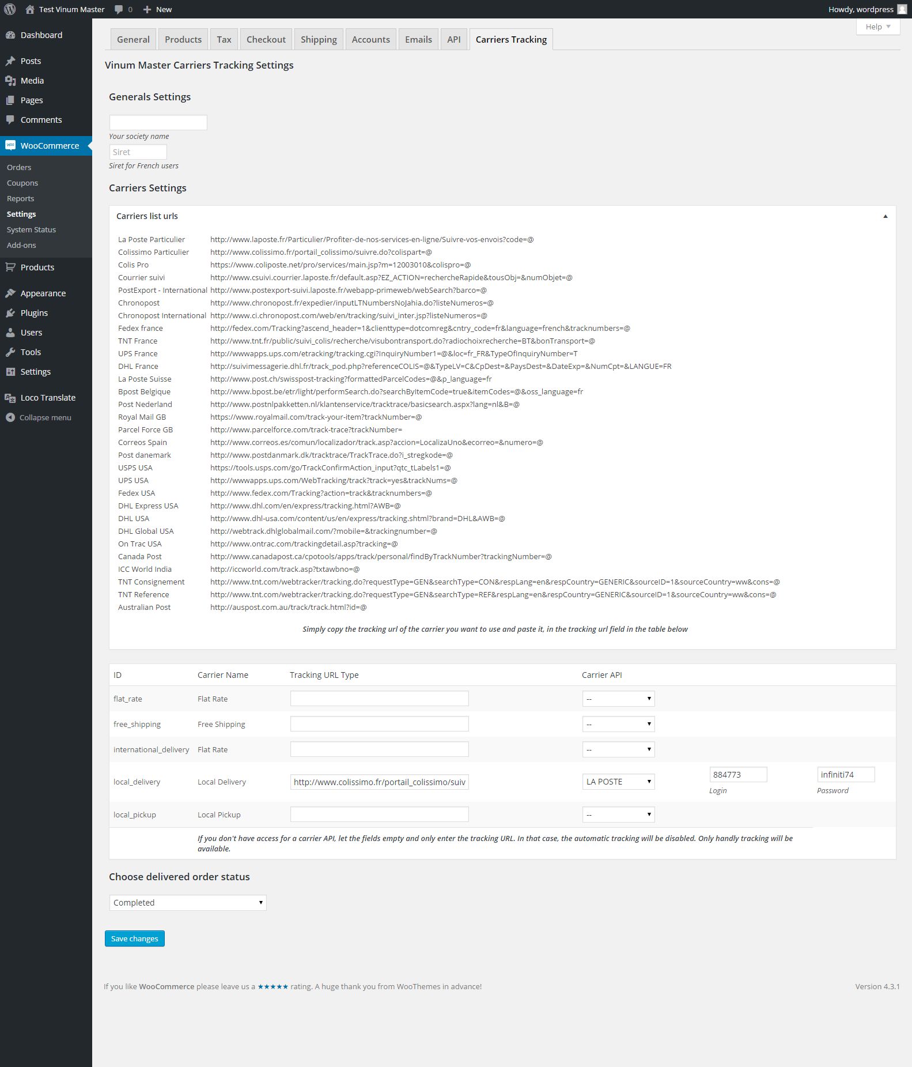Open Carrier API dropdown for free_shipping
Image resolution: width=912 pixels, height=1067 pixels.
pos(619,724)
